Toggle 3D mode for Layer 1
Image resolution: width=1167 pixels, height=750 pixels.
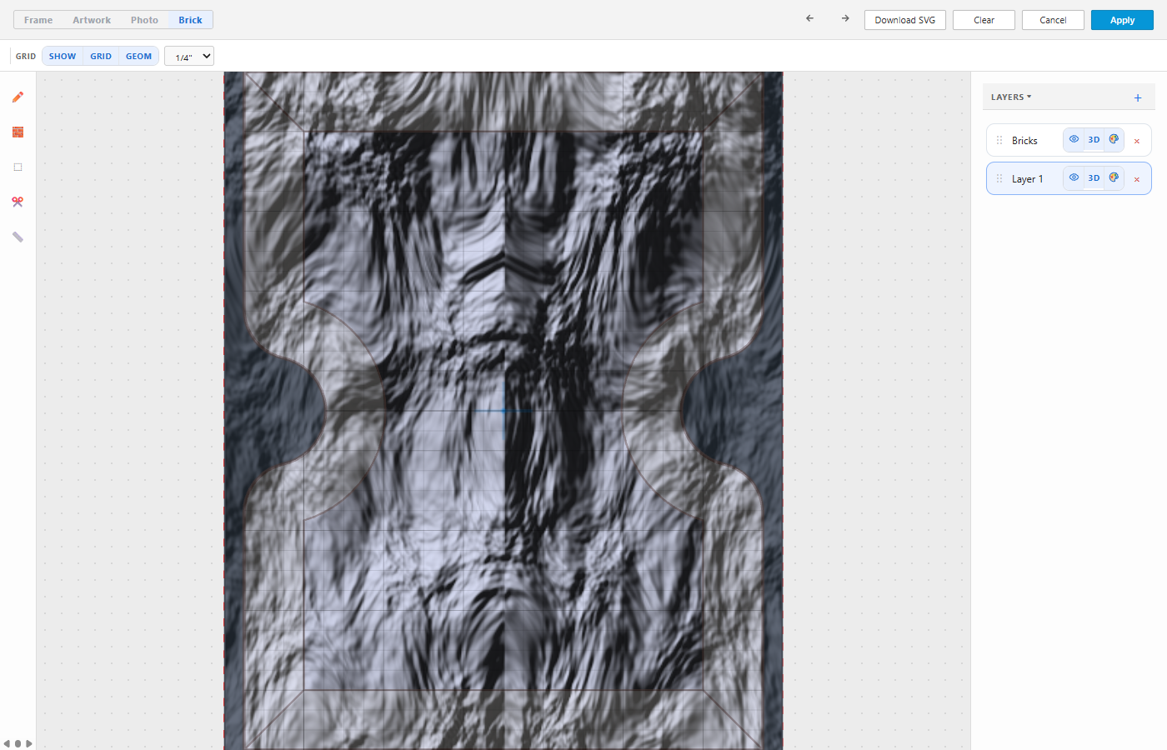1094,178
